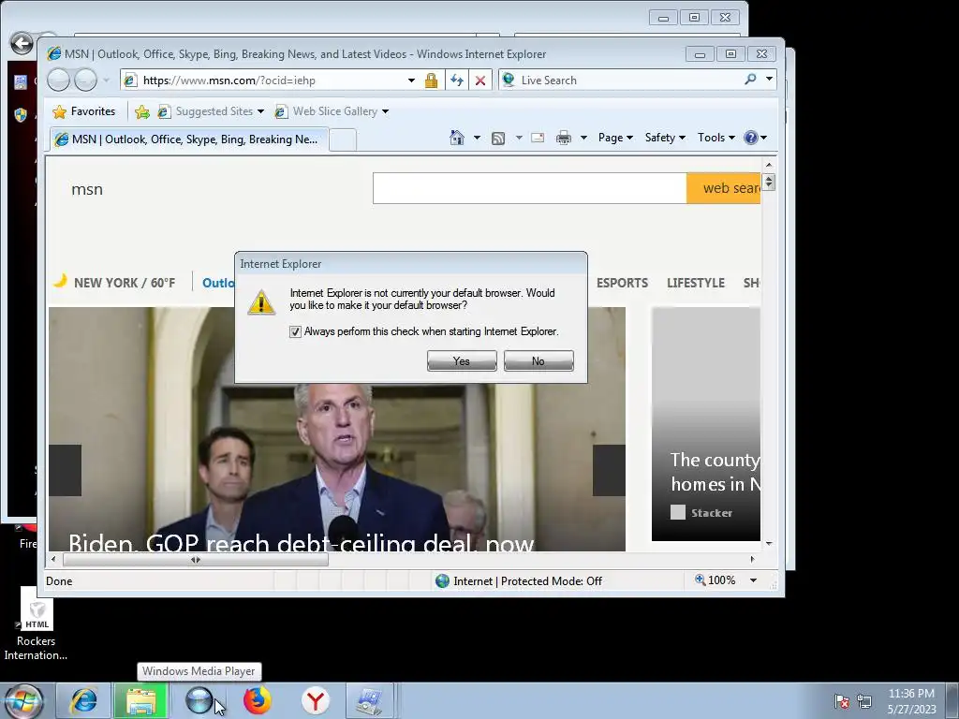Click No in the default browser dialog
Image resolution: width=959 pixels, height=719 pixels.
[x=539, y=360]
